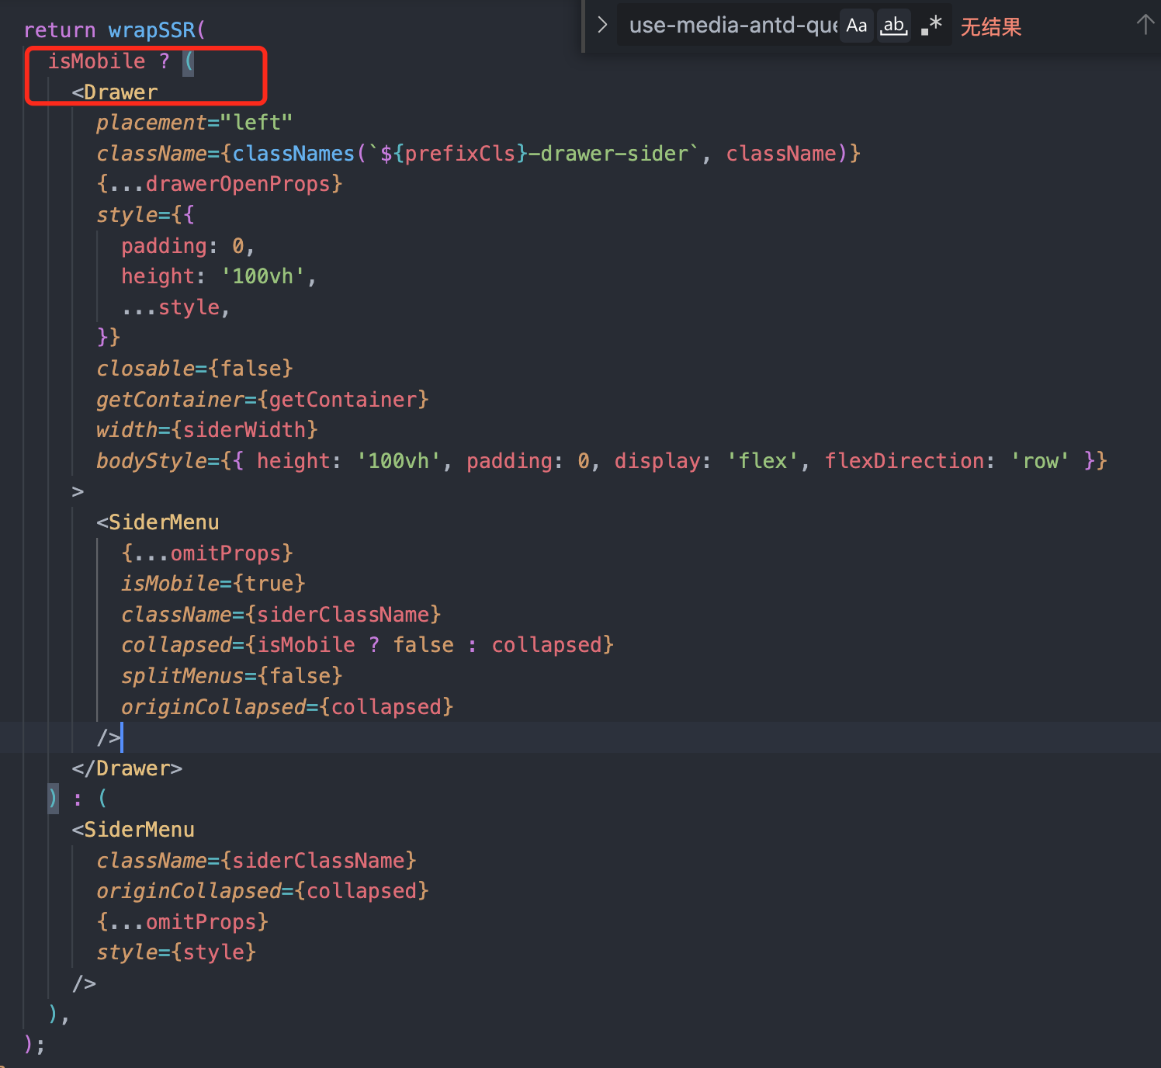Click the second '<SiderMenu' tag after ternary
The width and height of the screenshot is (1161, 1068).
coord(133,830)
